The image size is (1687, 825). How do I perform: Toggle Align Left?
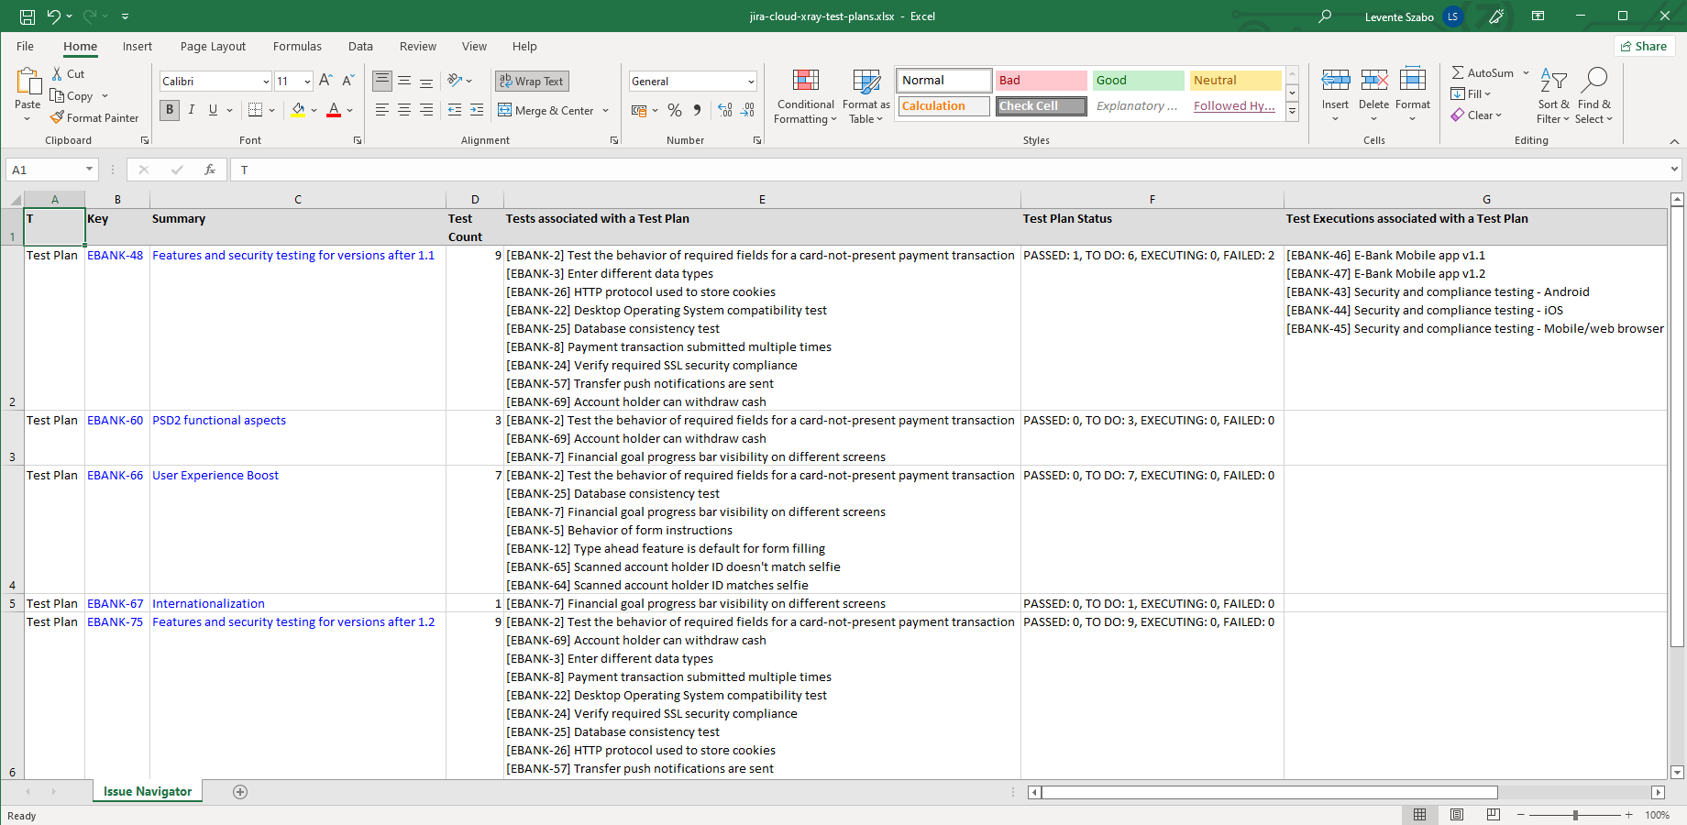(382, 110)
